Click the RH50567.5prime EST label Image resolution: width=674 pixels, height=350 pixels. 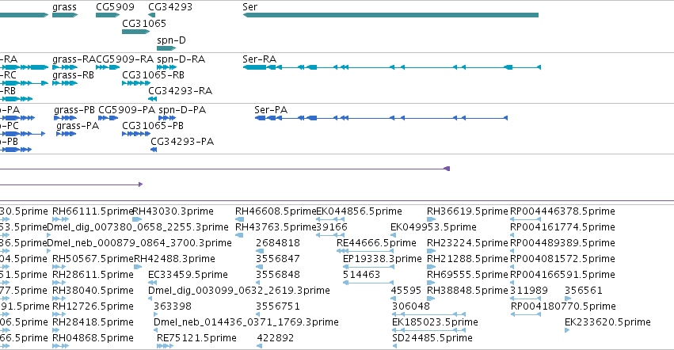click(93, 259)
